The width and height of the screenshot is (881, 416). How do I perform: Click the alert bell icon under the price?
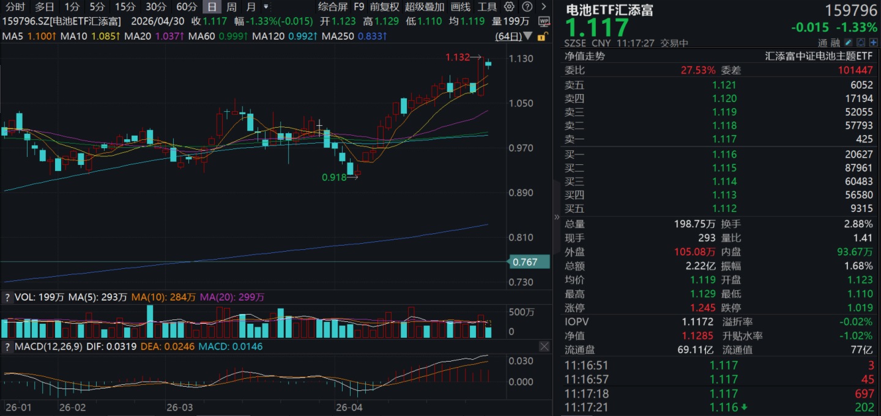[860, 43]
